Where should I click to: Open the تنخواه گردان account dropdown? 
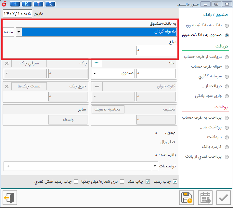coord(19,32)
